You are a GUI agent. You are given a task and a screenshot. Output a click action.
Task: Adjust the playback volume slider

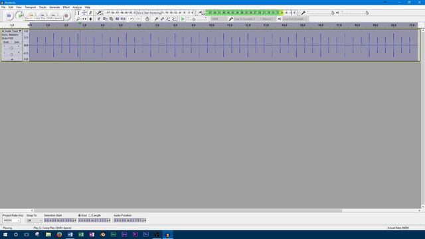click(355, 13)
